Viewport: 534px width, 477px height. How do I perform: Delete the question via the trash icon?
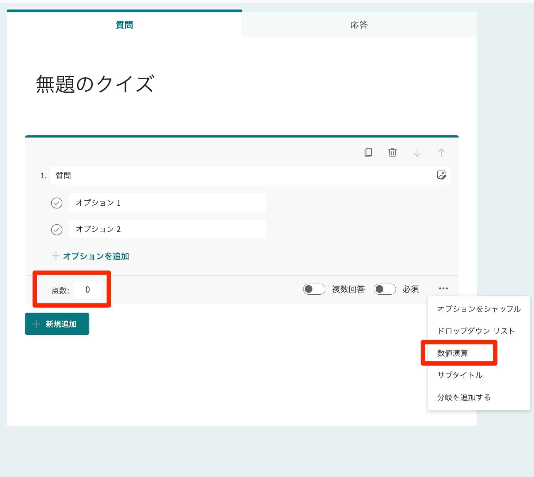point(392,152)
